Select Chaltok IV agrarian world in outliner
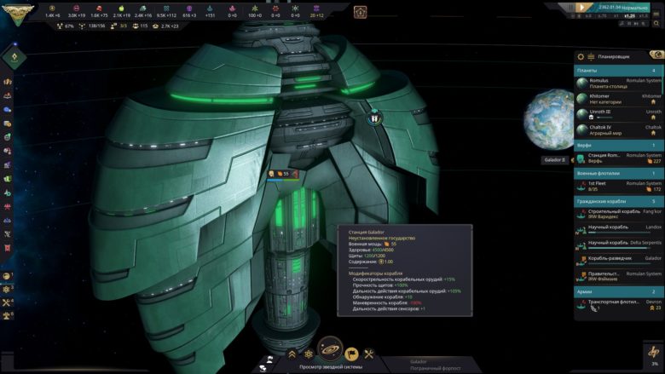The width and height of the screenshot is (665, 374). (x=618, y=130)
